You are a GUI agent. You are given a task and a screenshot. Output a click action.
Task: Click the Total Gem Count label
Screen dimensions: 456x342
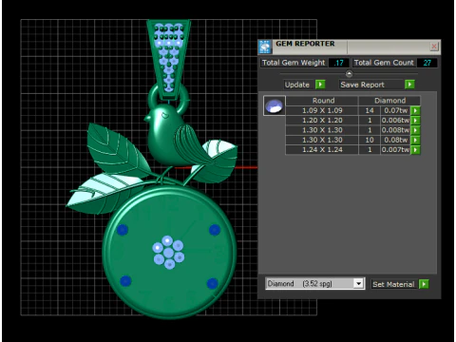384,63
